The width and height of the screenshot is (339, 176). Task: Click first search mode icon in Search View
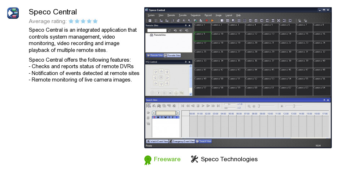pyautogui.click(x=149, y=106)
